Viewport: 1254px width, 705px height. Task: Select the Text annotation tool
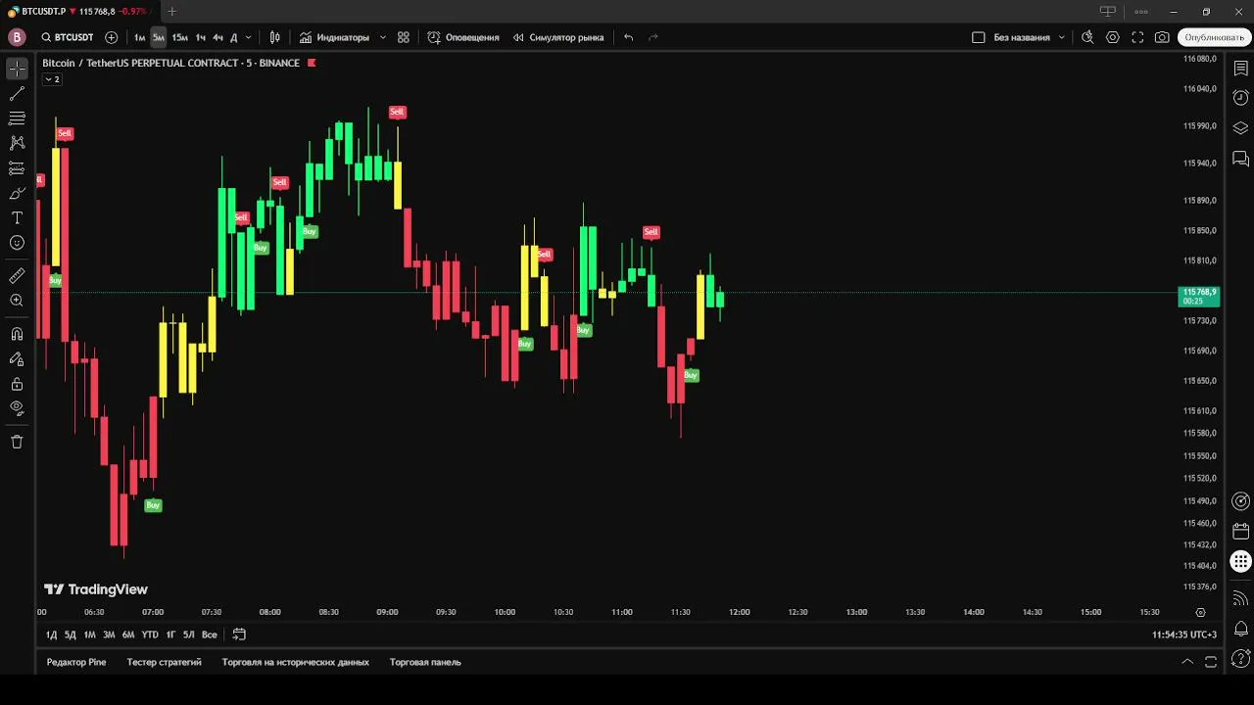tap(17, 217)
